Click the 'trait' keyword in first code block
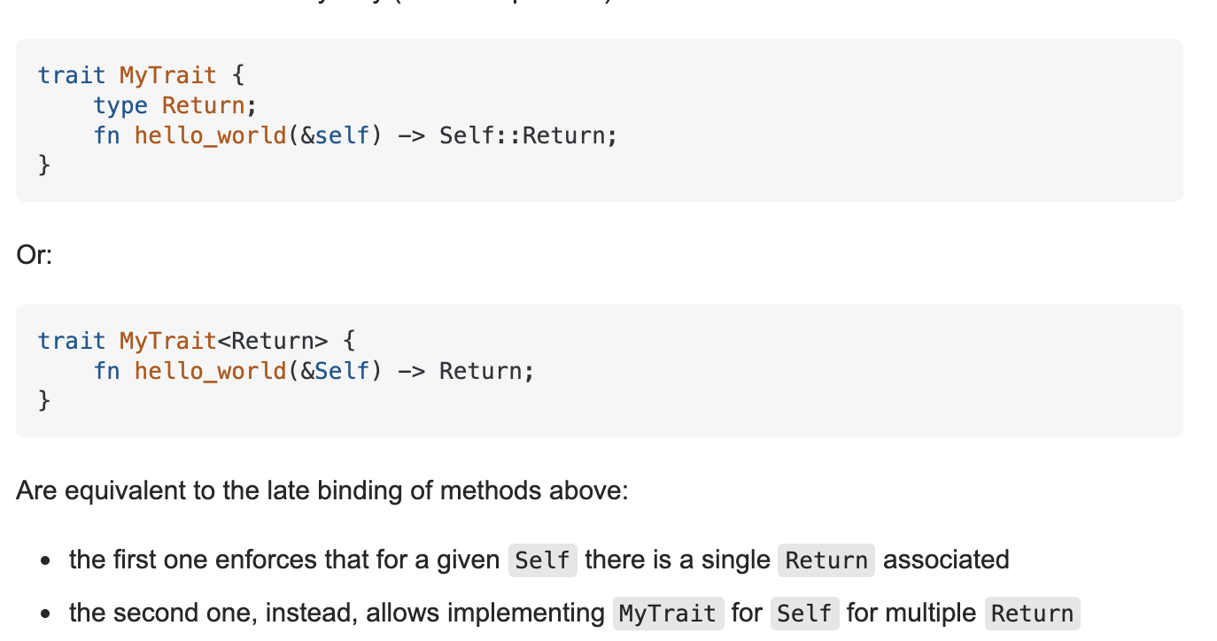Viewport: 1217px width, 641px height. 72,75
